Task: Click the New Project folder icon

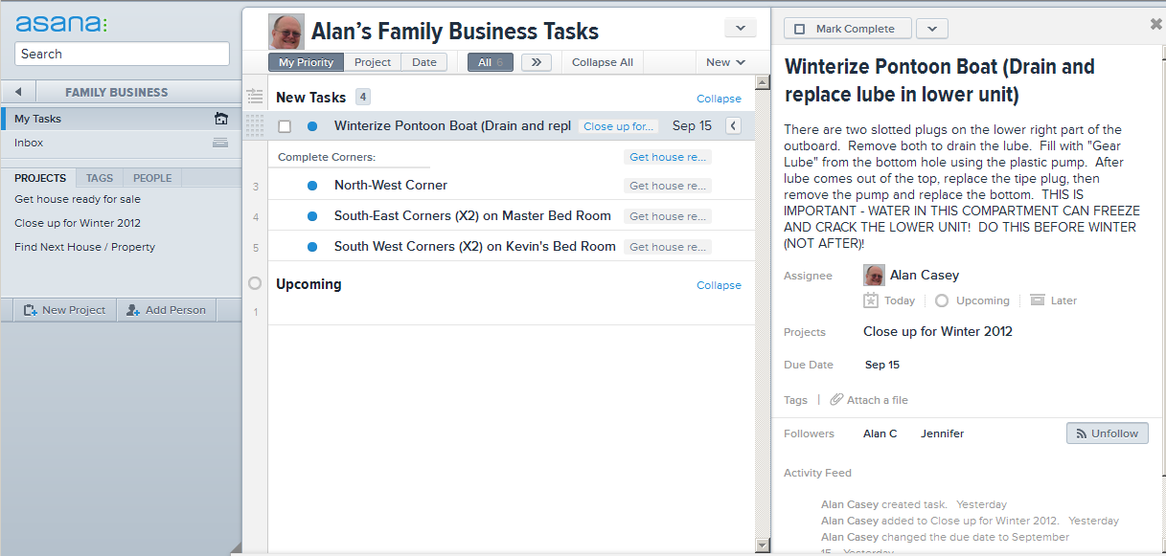Action: 31,310
